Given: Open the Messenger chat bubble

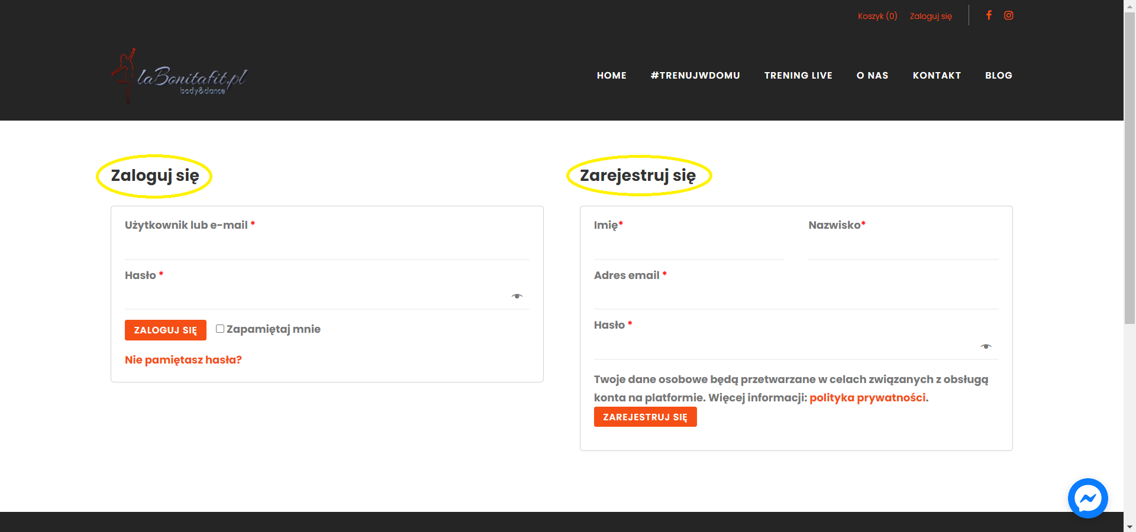Looking at the screenshot, I should click(1087, 498).
